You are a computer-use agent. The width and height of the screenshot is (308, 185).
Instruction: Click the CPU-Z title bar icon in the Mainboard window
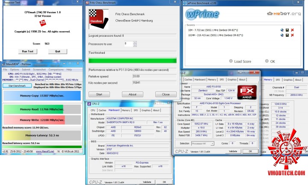pos(89,104)
